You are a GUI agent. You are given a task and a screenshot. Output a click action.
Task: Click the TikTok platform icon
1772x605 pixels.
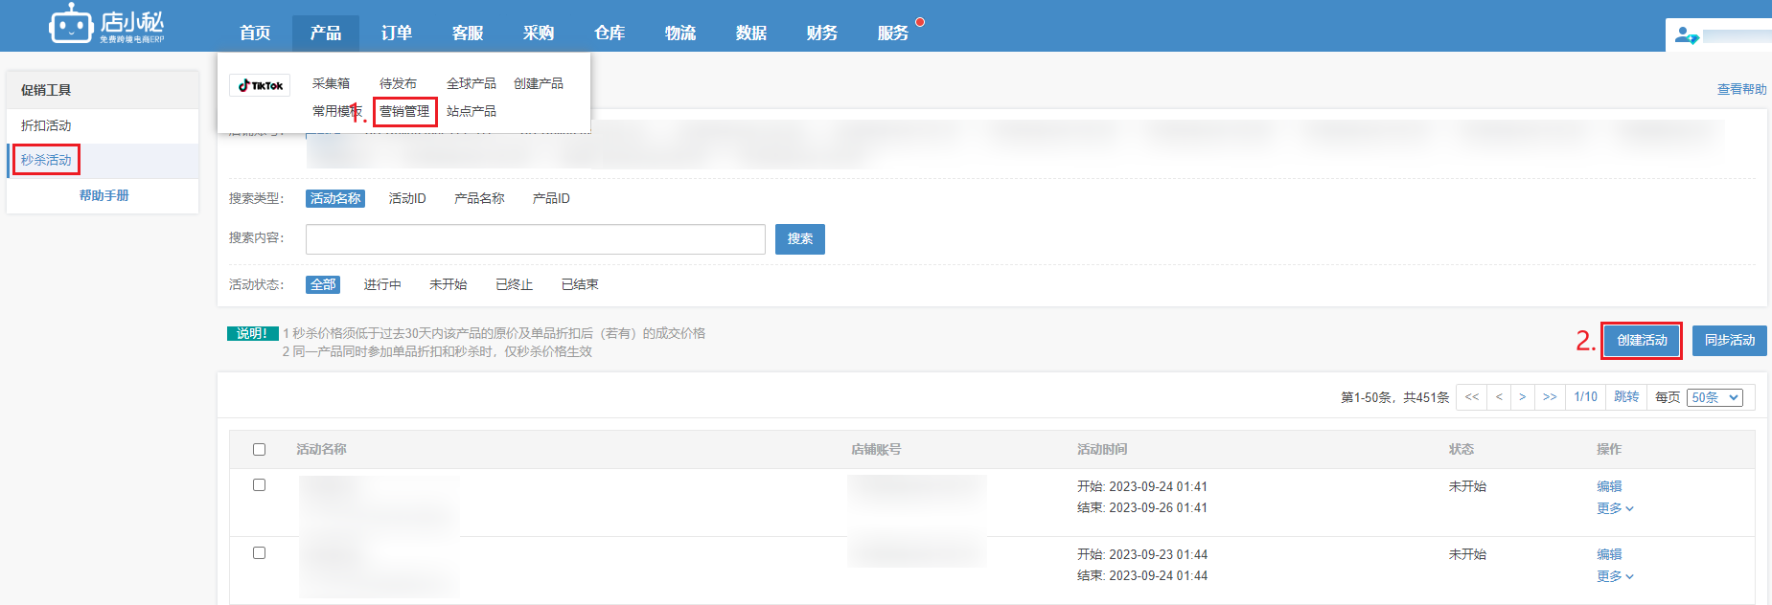coord(260,86)
